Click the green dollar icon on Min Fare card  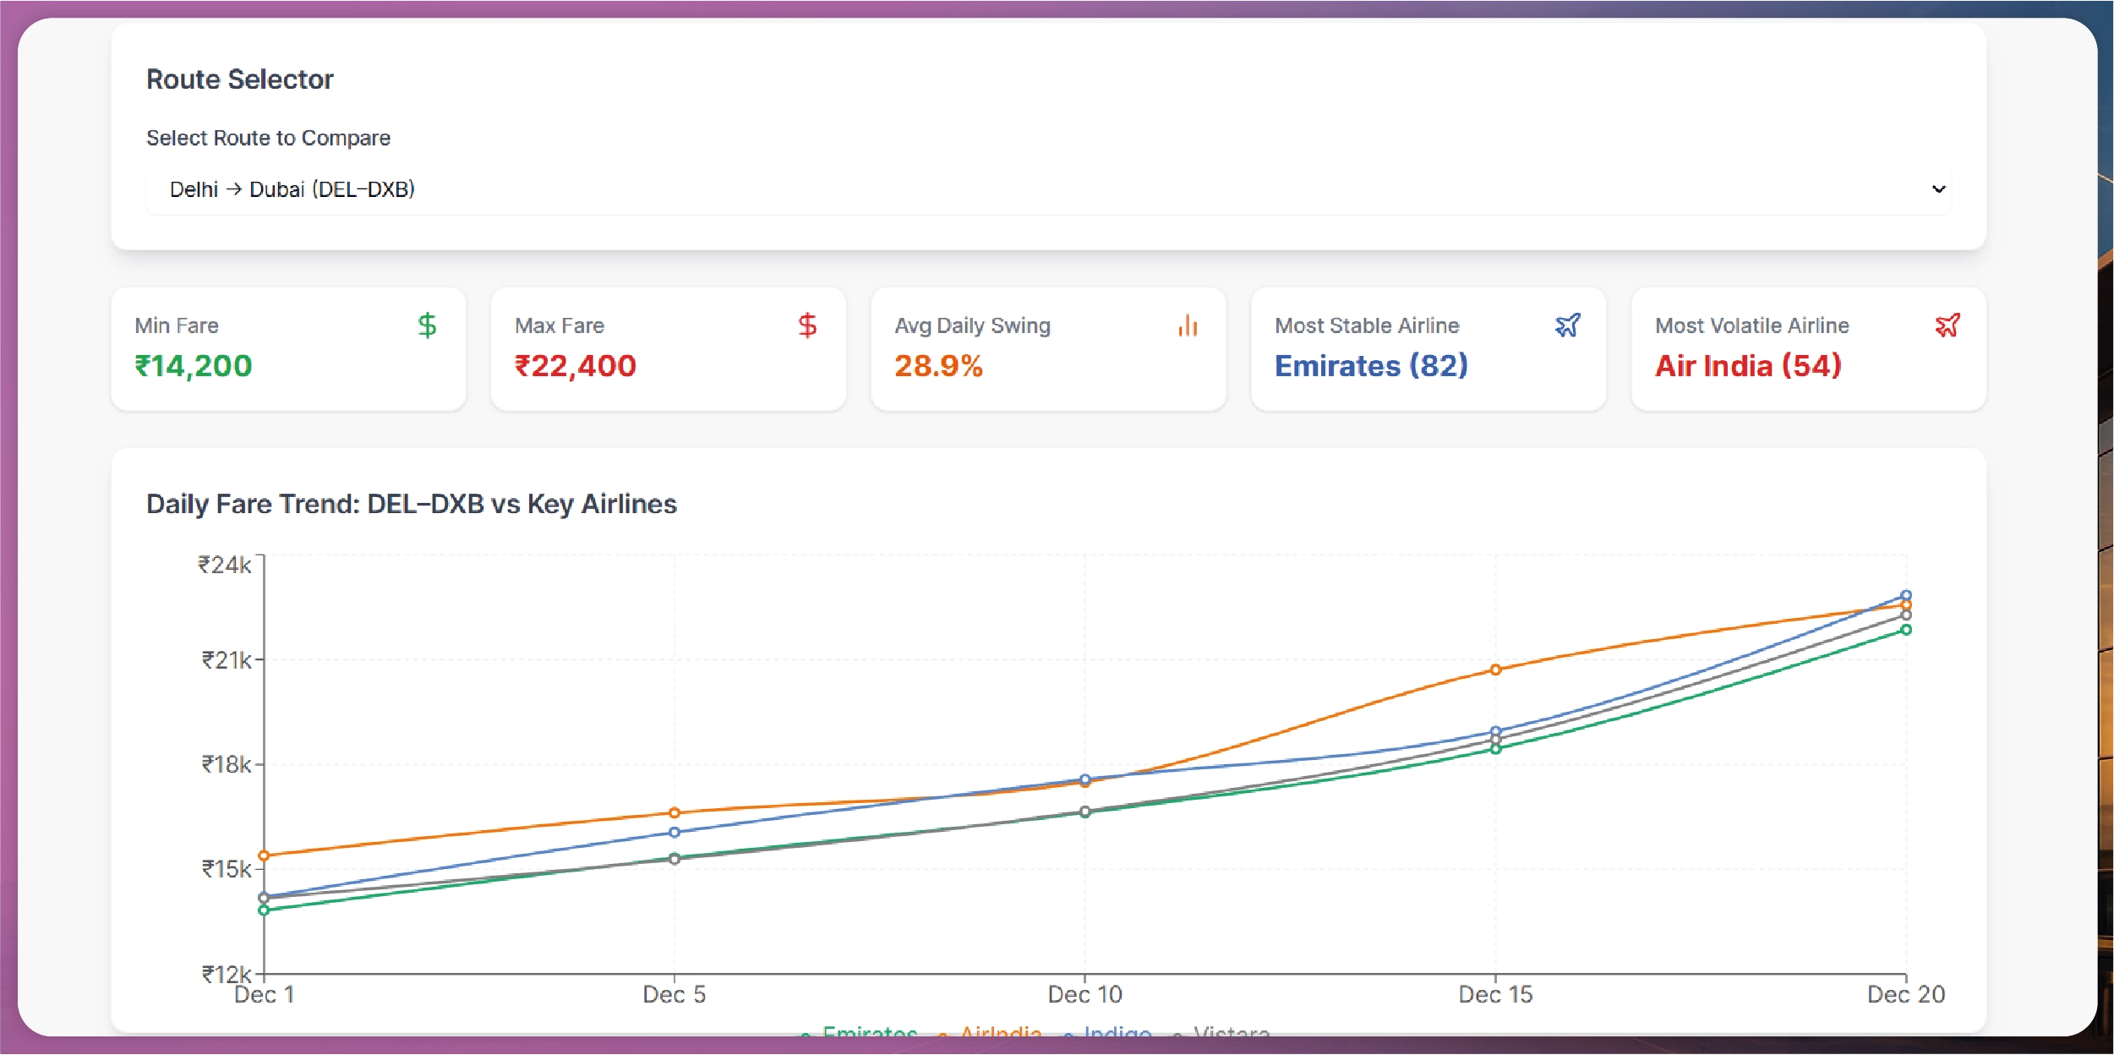427,325
